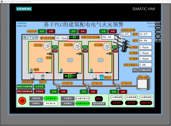Image resolution: width=171 pixels, height=126 pixels.
Task: Click red 关闭 in the 风机控制 row above 1区
Action: coord(51,31)
